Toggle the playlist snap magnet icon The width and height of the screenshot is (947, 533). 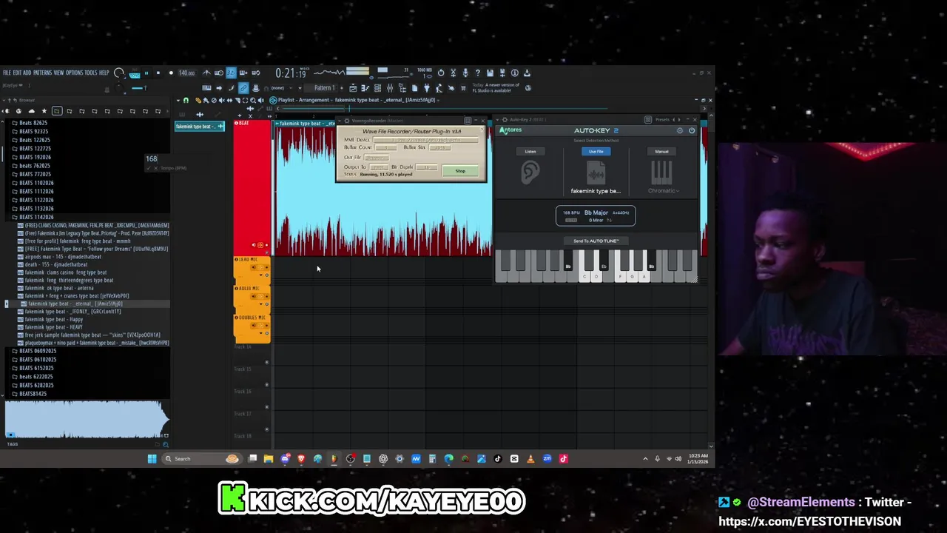(x=186, y=100)
